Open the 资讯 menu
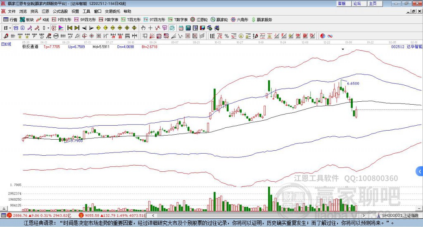Viewport: 423px width, 227px height. coord(34,11)
